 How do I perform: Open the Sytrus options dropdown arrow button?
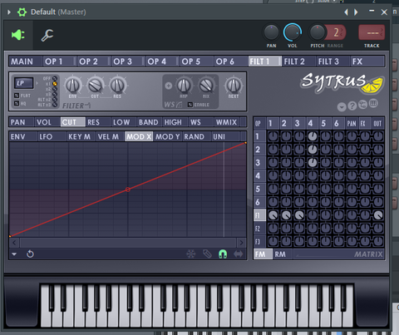point(342,107)
